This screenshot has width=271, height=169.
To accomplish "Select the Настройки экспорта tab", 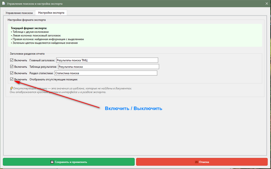I will tap(51, 13).
